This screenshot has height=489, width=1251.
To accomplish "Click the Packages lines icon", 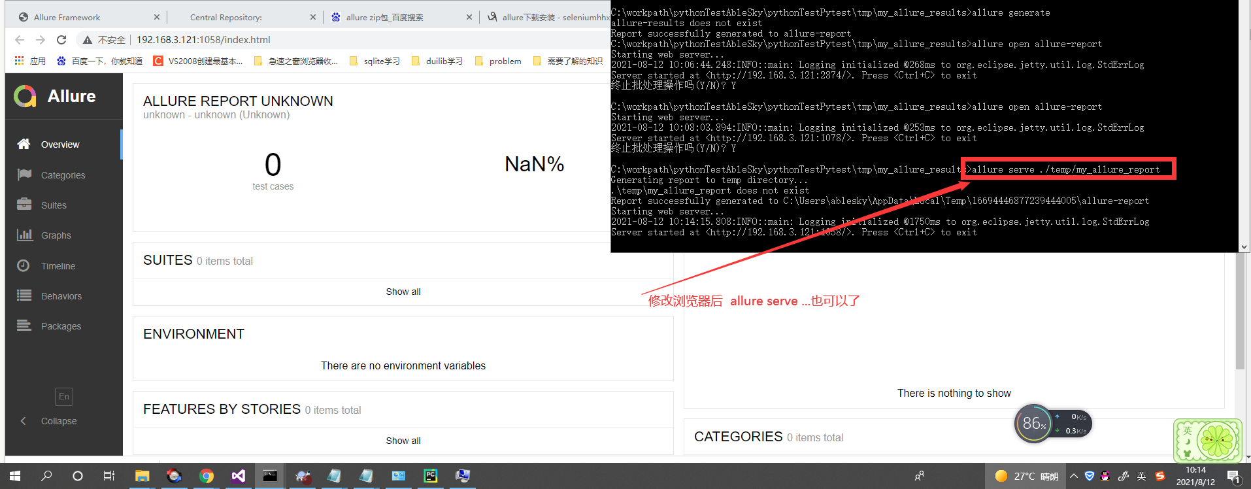I will (24, 326).
